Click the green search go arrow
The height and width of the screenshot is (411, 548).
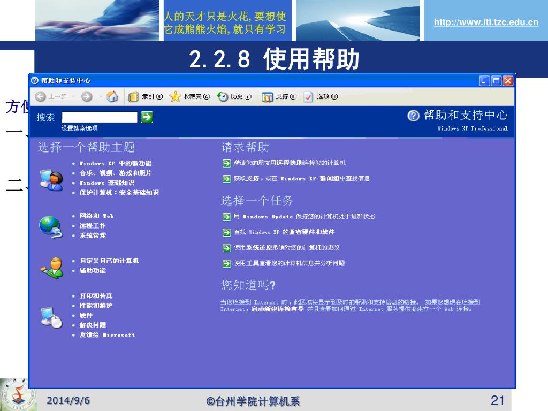(147, 117)
